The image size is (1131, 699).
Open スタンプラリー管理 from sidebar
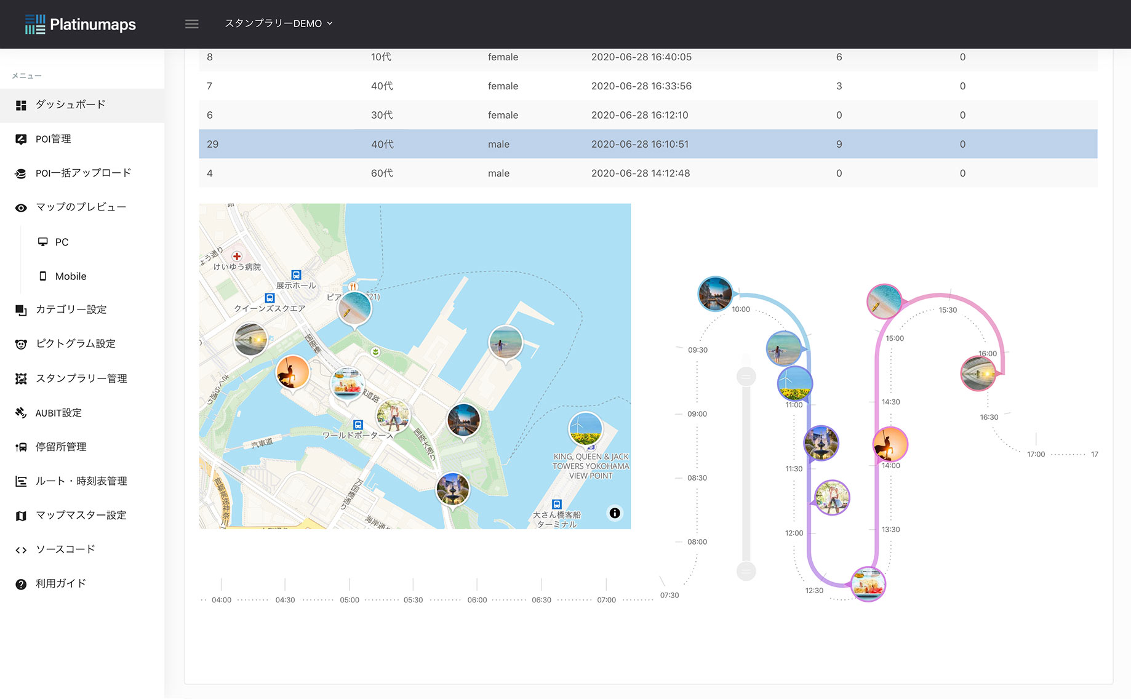click(x=81, y=378)
